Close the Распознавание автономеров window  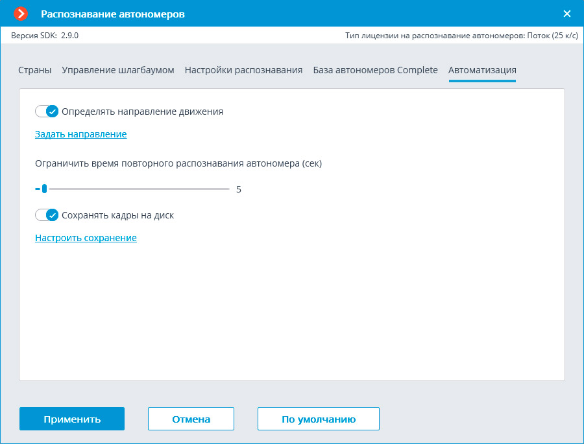566,14
